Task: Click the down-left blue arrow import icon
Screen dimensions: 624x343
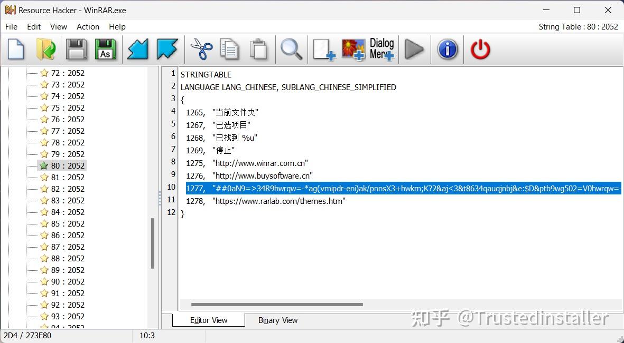Action: [137, 50]
